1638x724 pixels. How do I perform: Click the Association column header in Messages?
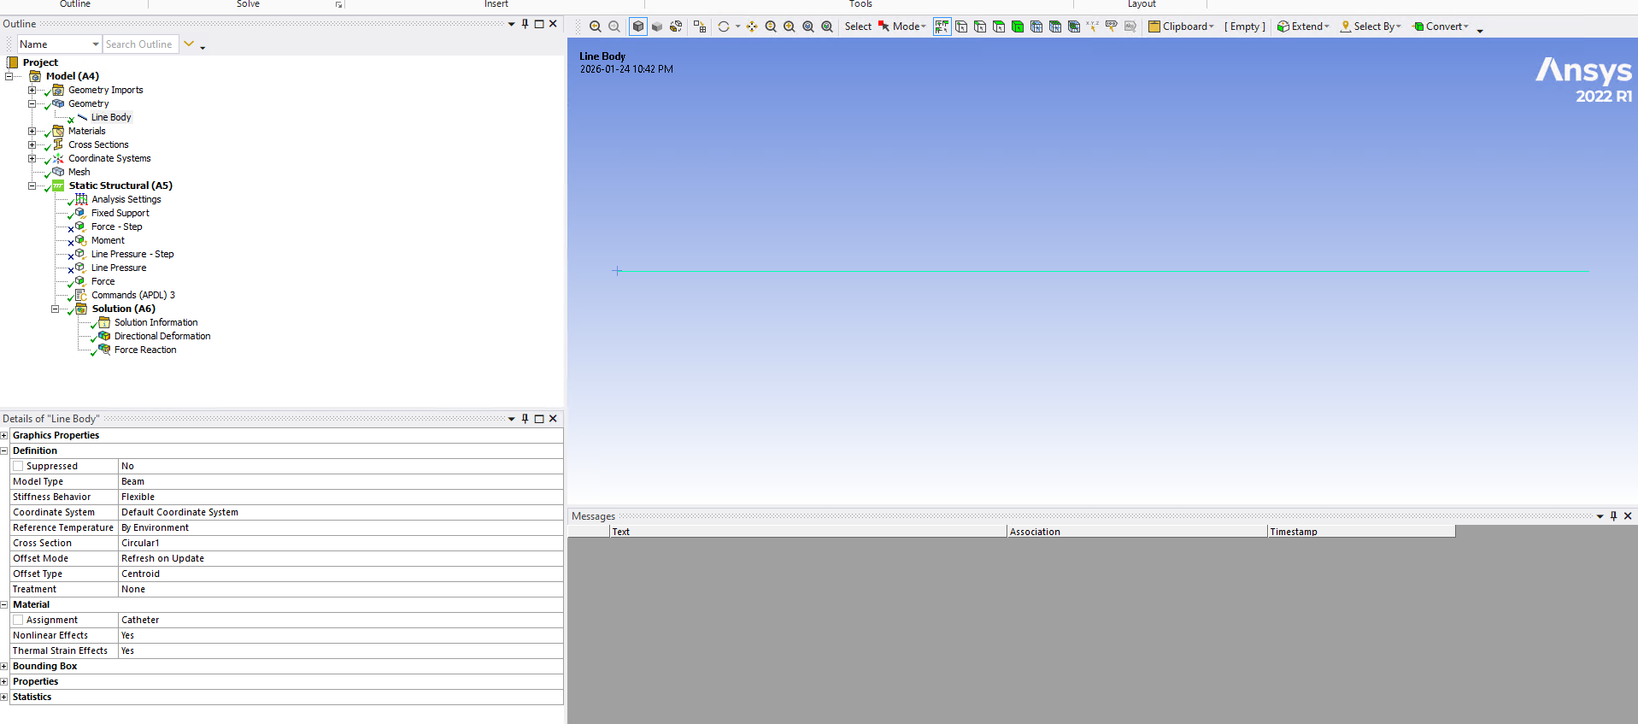click(1137, 532)
